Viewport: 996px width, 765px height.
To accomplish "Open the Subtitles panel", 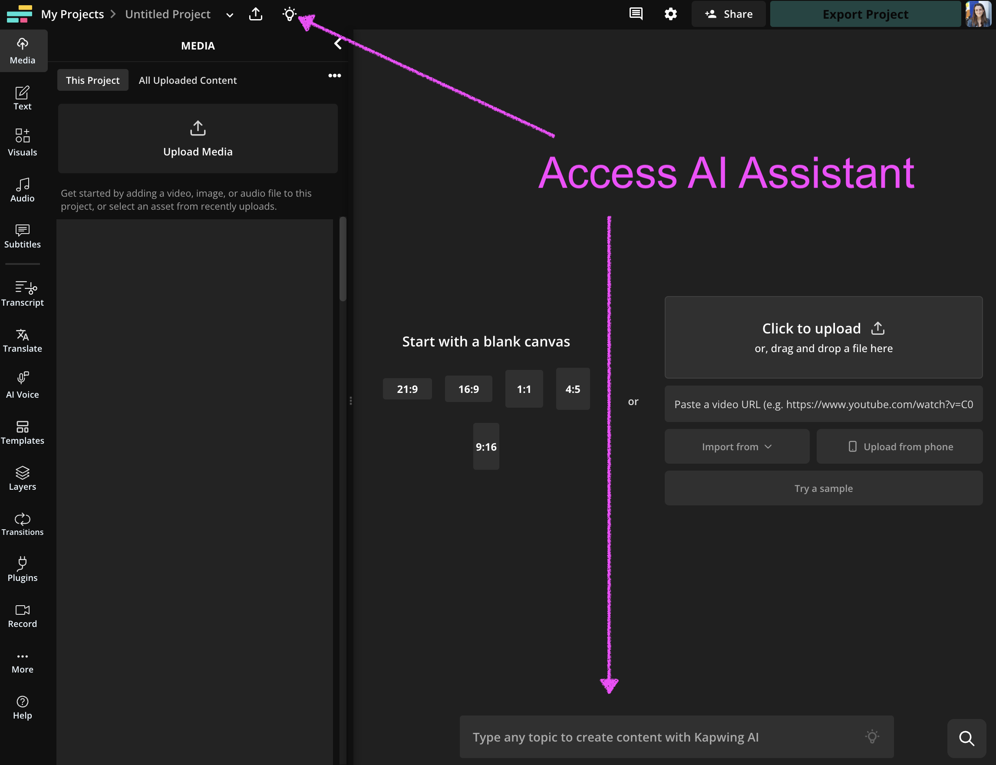I will pyautogui.click(x=22, y=236).
